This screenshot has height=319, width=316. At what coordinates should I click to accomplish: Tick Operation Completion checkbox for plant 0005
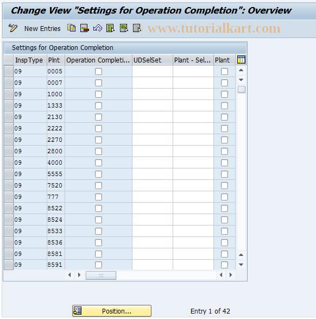point(99,71)
